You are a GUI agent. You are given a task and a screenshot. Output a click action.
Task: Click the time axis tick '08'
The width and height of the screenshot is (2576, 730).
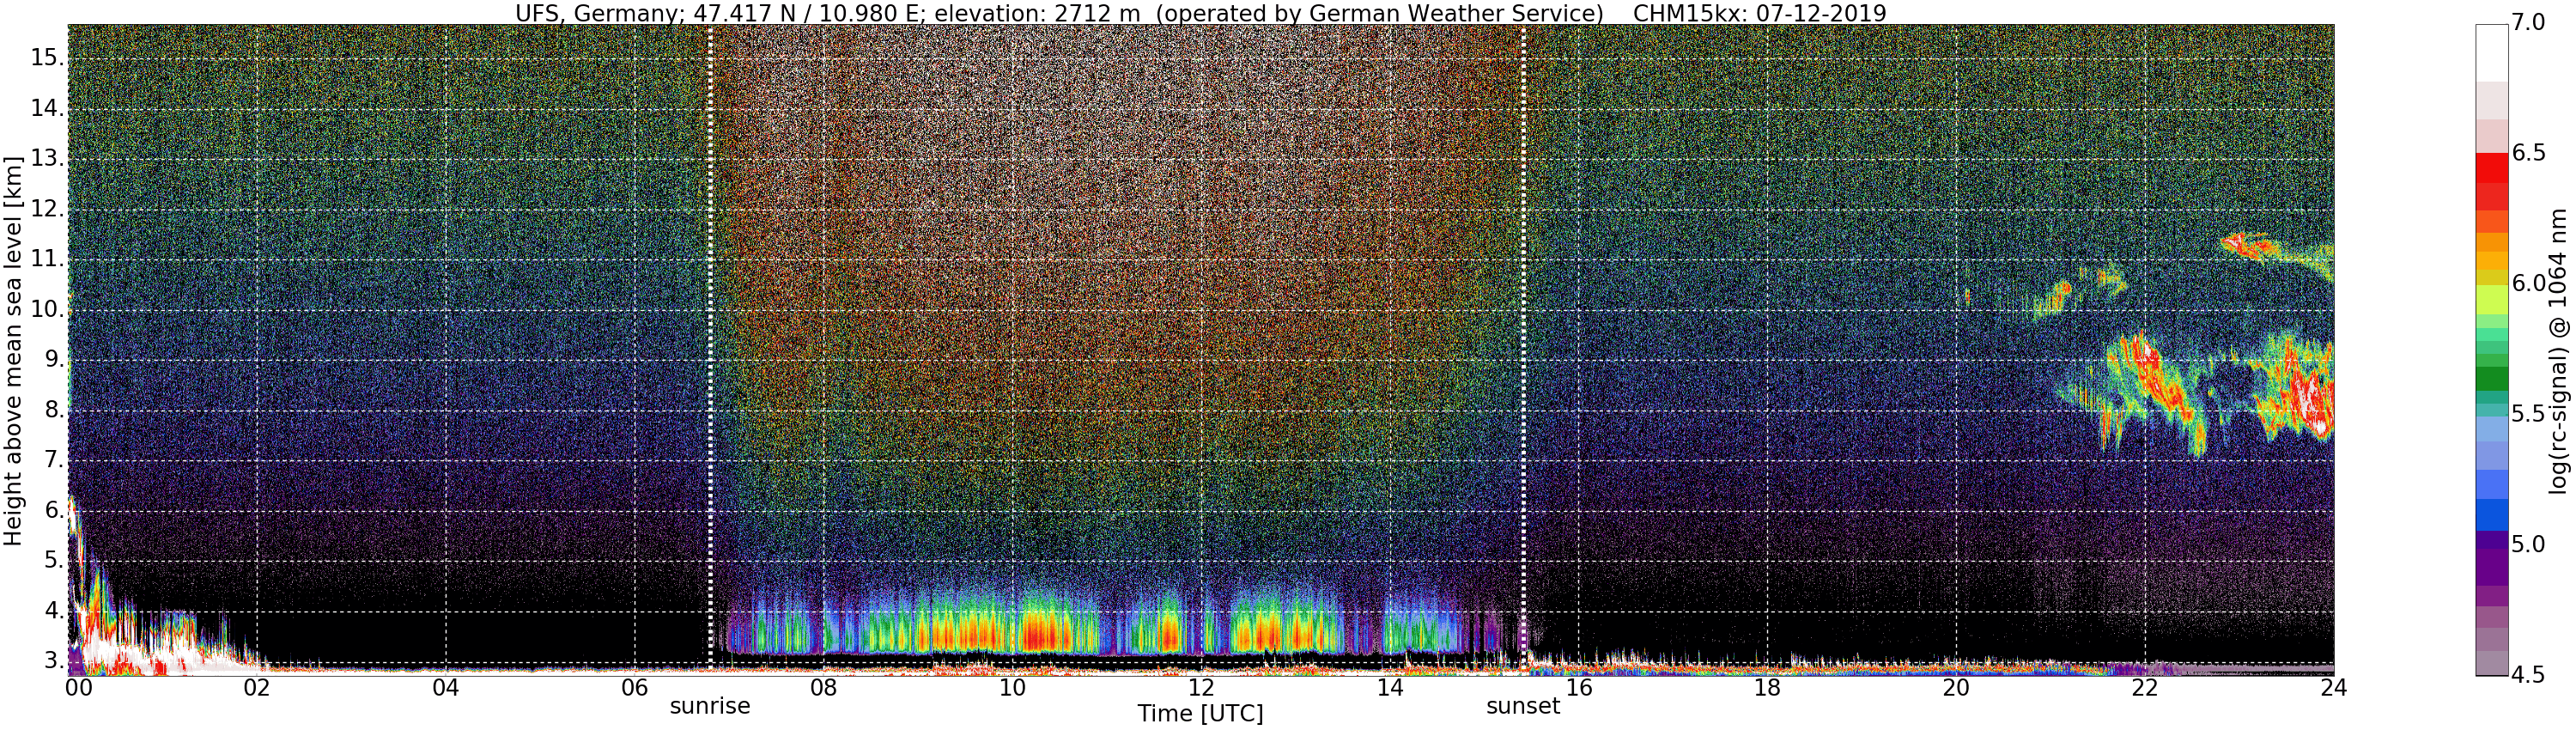(823, 688)
